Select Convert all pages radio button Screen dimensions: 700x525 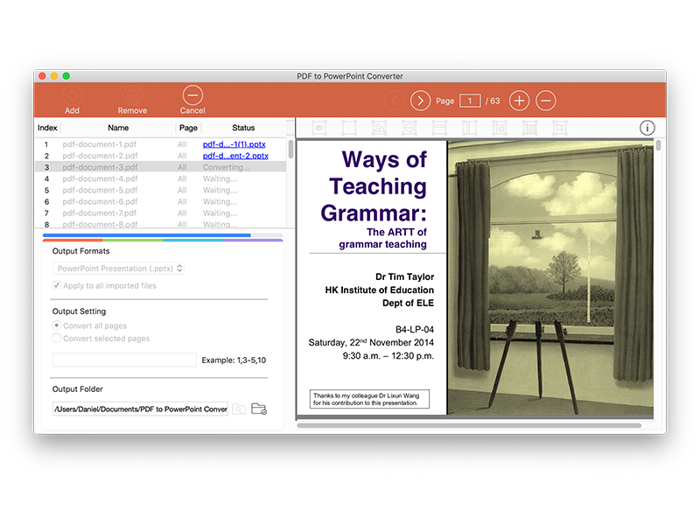[x=56, y=325]
